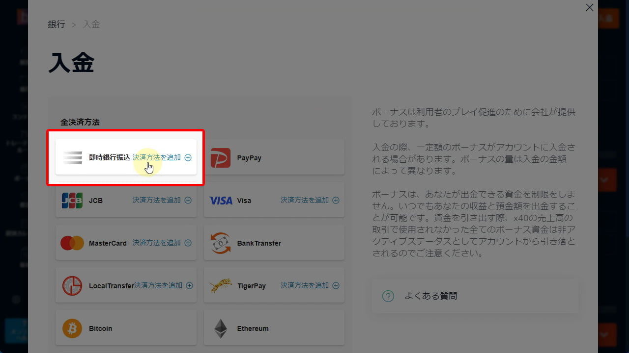
Task: Click plus icon in Visa row
Action: pos(336,201)
